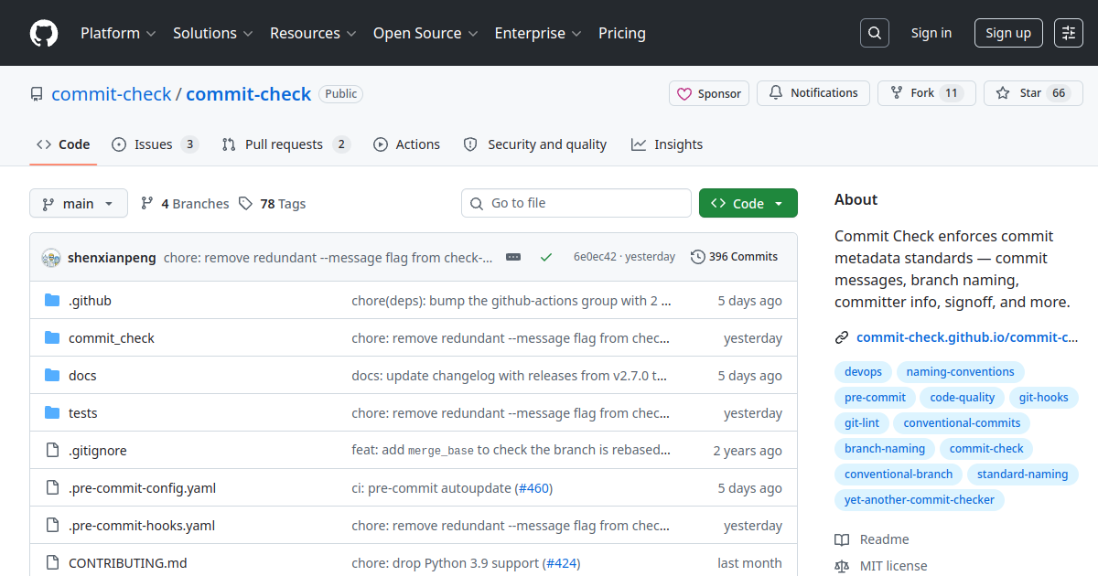
Task: Open the docs folder
Action: tap(82, 376)
